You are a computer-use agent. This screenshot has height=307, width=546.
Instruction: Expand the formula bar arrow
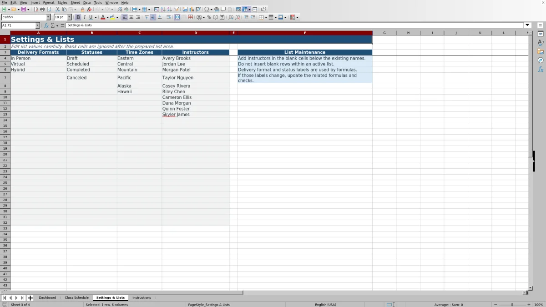click(528, 25)
